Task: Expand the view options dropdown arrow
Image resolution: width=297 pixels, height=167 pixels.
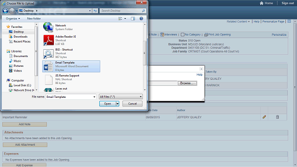Action: click(125, 19)
